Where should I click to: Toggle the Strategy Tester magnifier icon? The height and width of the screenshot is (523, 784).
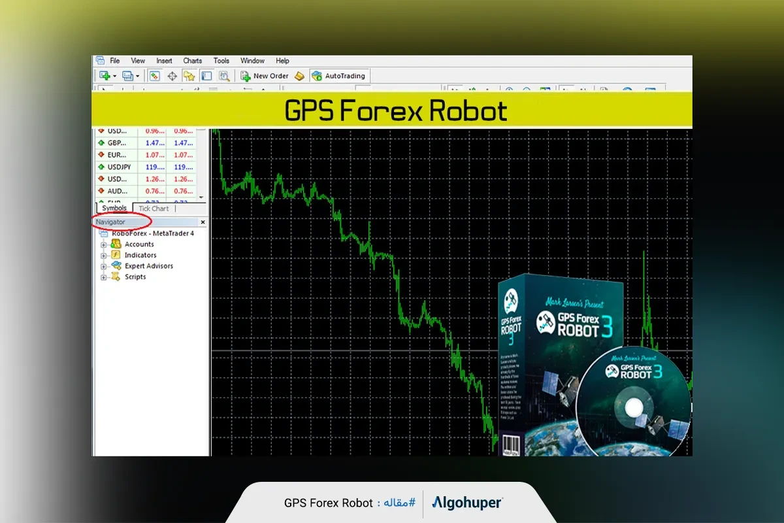[223, 76]
